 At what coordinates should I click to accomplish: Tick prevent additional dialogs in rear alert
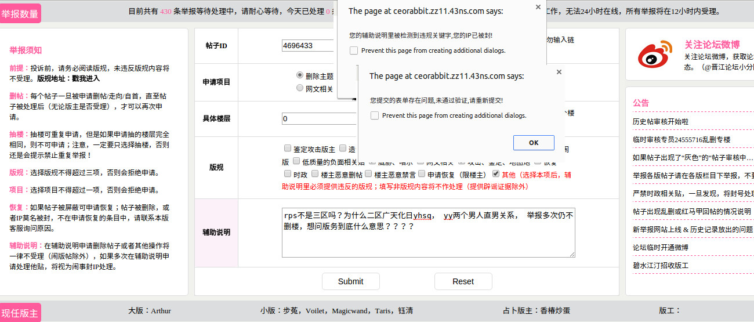point(354,50)
